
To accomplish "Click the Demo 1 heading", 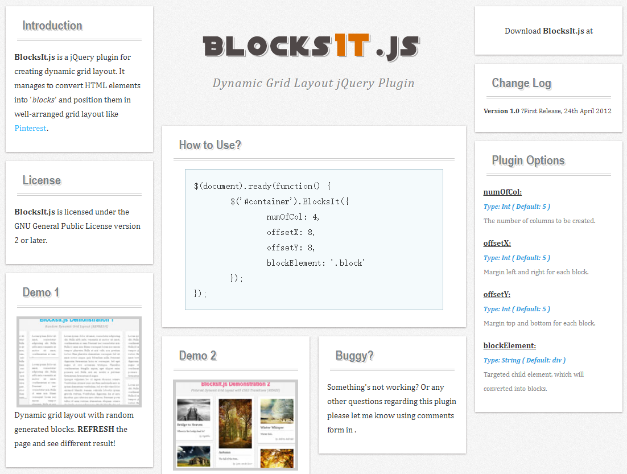I will coord(41,292).
